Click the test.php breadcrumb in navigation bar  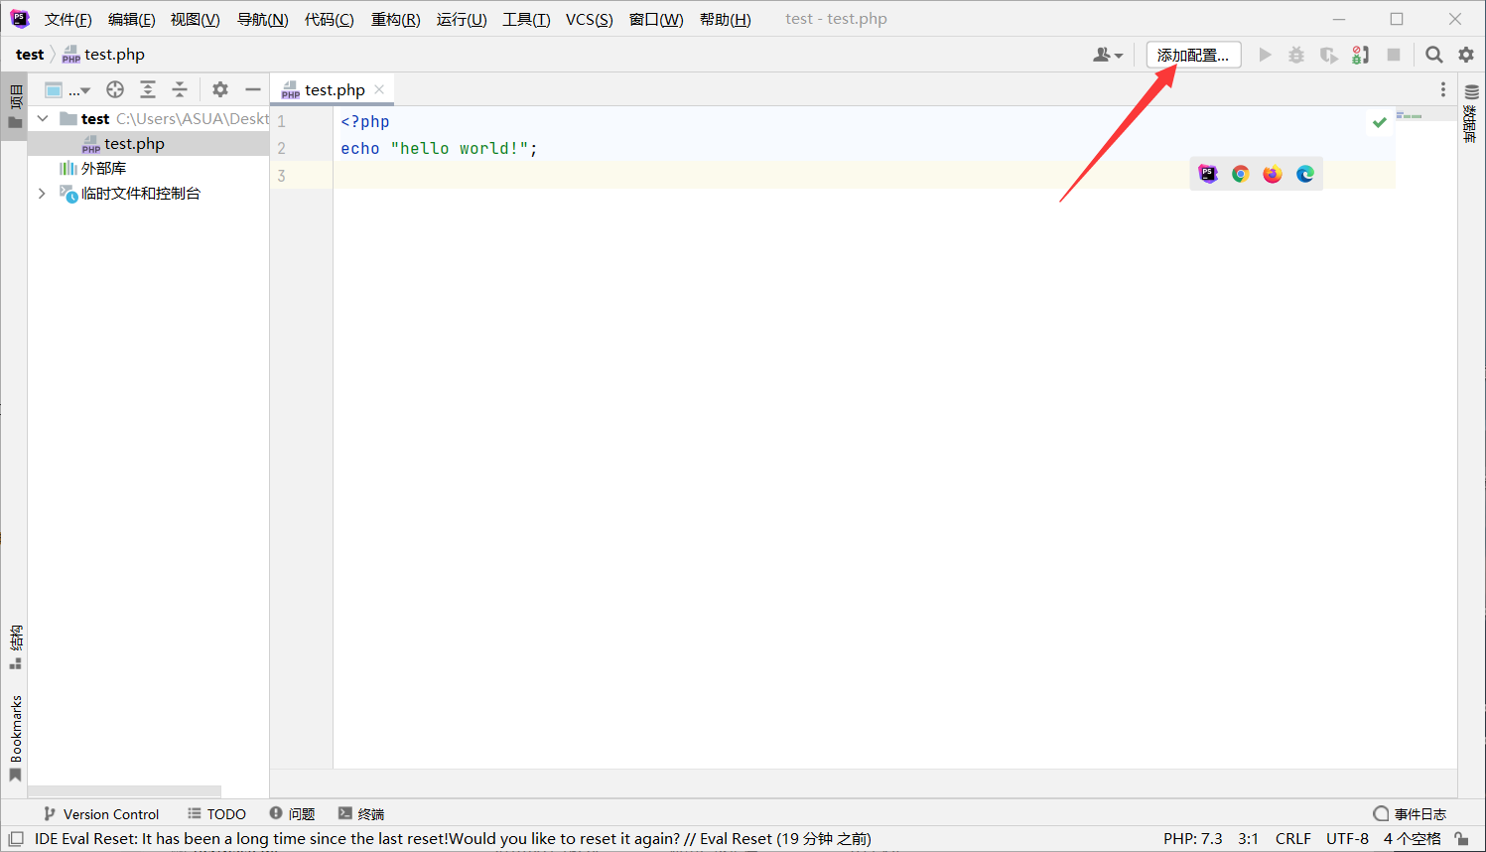tap(104, 55)
